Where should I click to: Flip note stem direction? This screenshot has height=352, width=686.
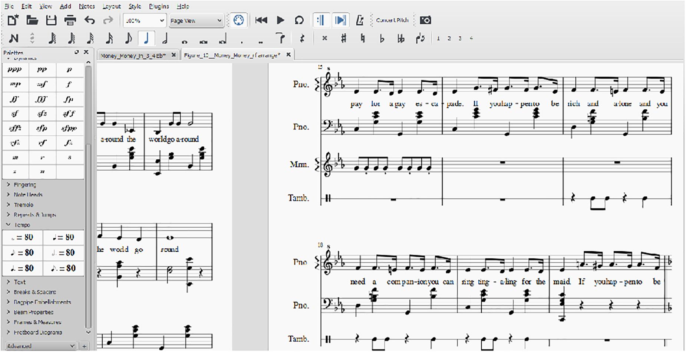coord(420,38)
